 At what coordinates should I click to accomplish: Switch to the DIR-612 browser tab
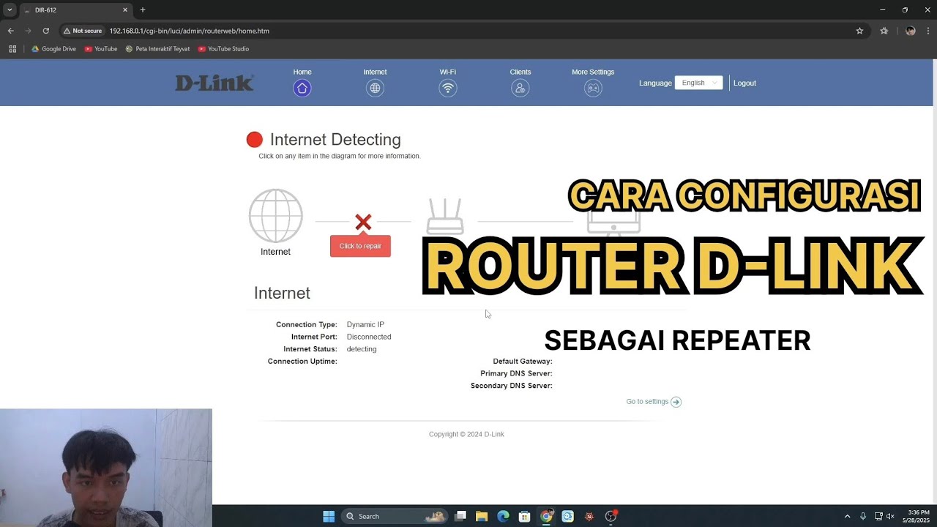[x=75, y=10]
